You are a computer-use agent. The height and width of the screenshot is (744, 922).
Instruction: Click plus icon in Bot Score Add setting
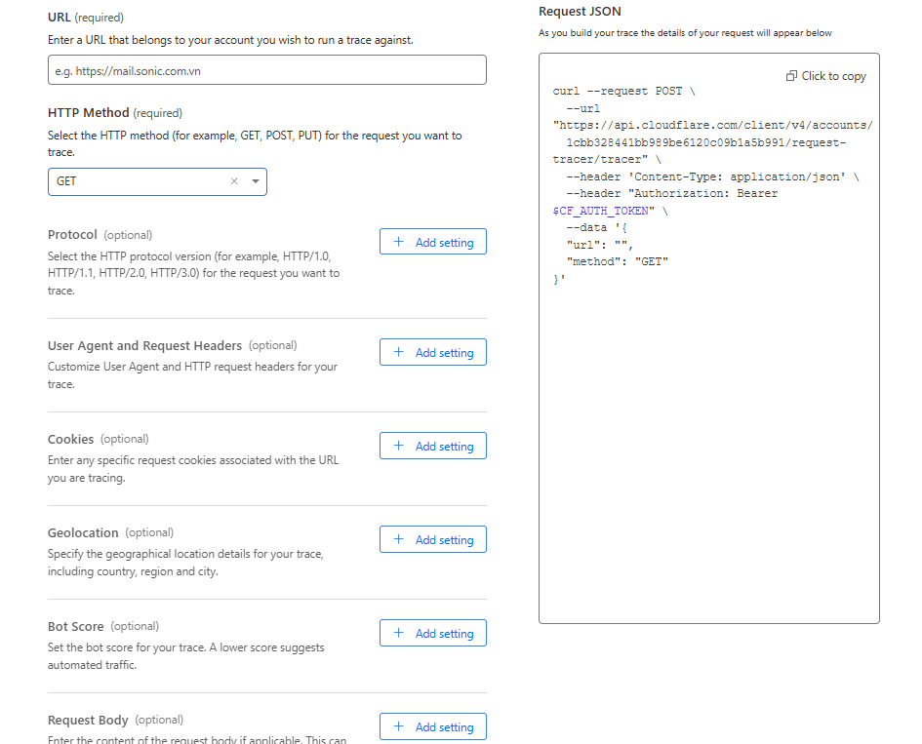398,634
